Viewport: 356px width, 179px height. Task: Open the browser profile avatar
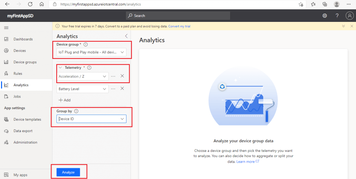pos(337,4)
